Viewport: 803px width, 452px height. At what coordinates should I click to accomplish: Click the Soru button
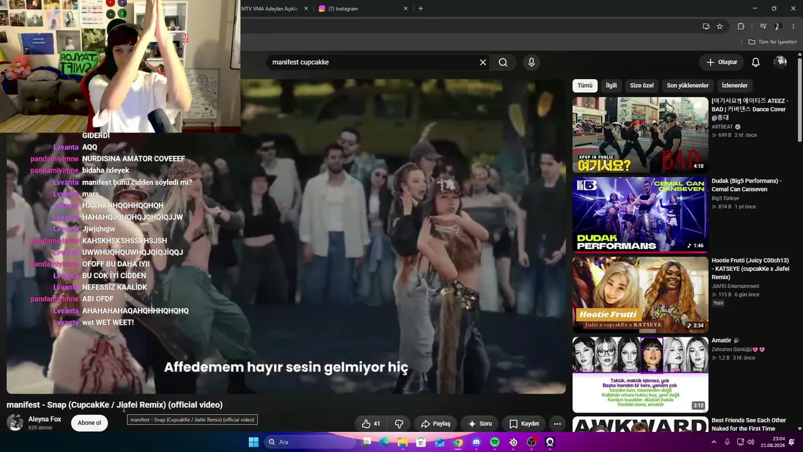480,424
